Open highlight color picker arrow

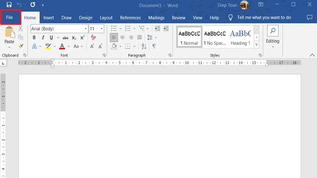(55, 46)
